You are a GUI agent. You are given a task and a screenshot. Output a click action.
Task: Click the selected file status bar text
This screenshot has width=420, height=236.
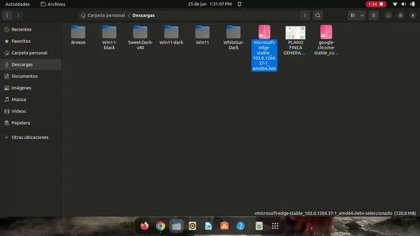[x=335, y=213]
